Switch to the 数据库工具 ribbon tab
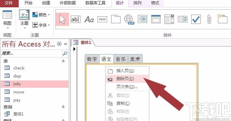The image size is (231, 121). tap(95, 3)
